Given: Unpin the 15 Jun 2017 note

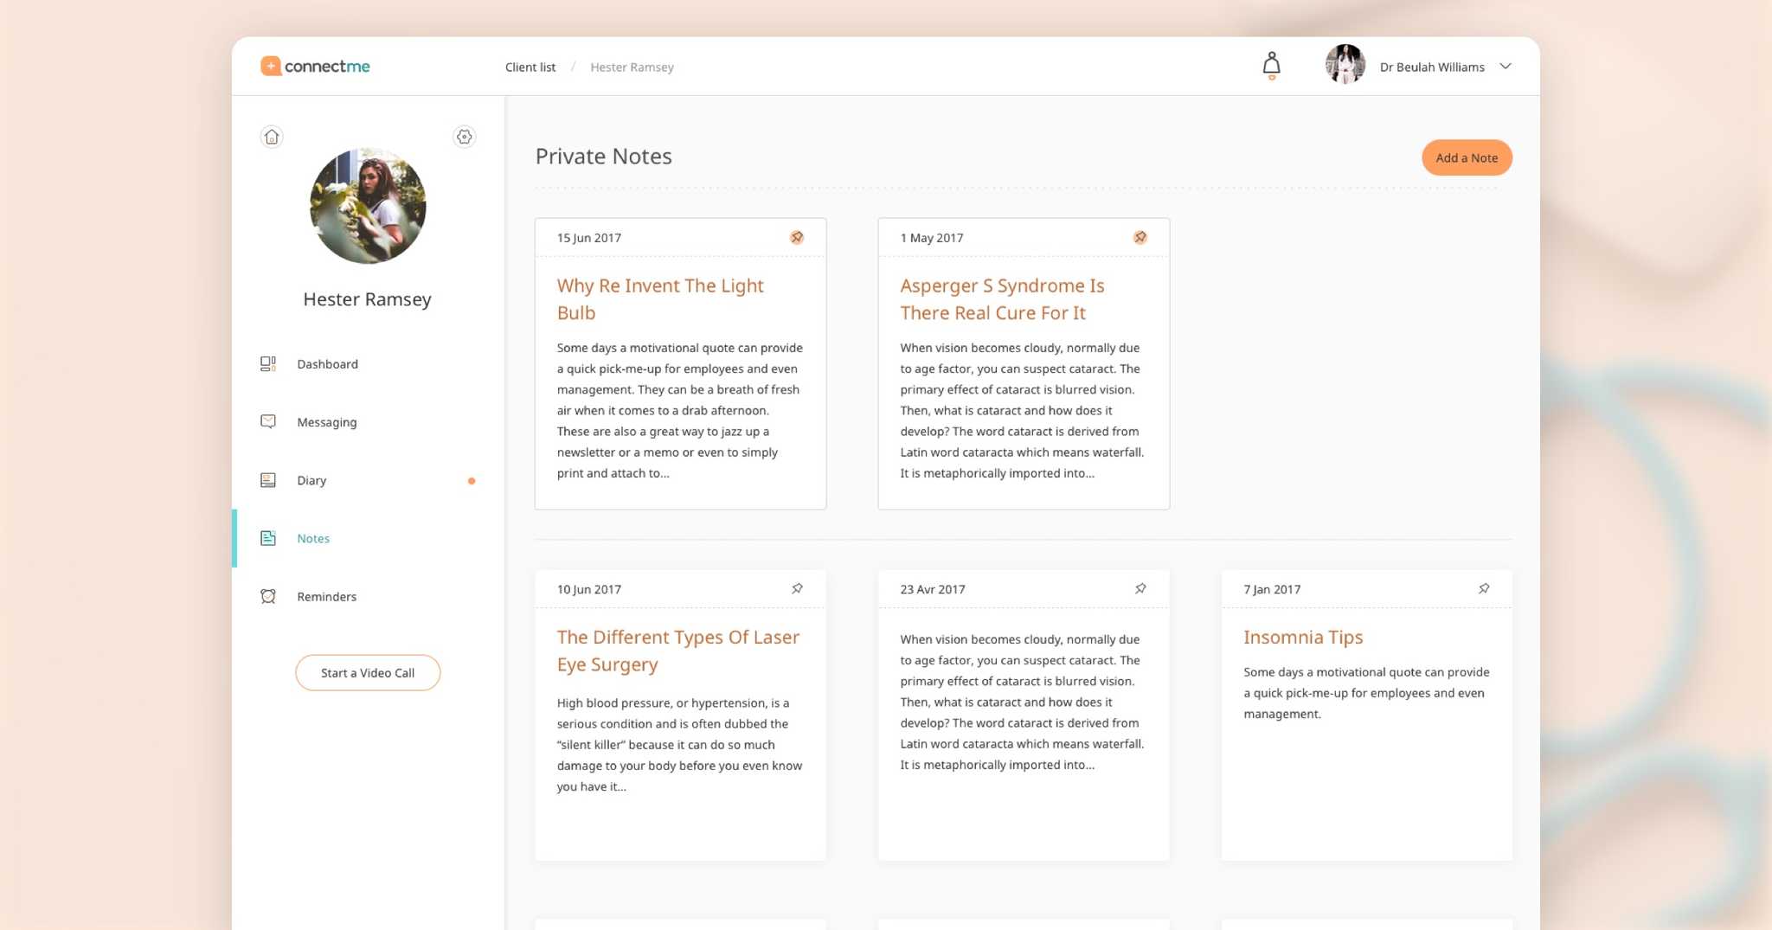Looking at the screenshot, I should (x=797, y=237).
